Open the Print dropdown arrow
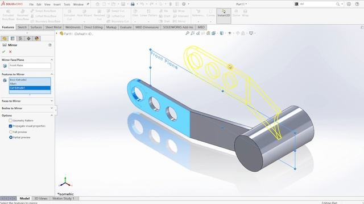Viewport: 364px width, 204px height. pos(137,4)
